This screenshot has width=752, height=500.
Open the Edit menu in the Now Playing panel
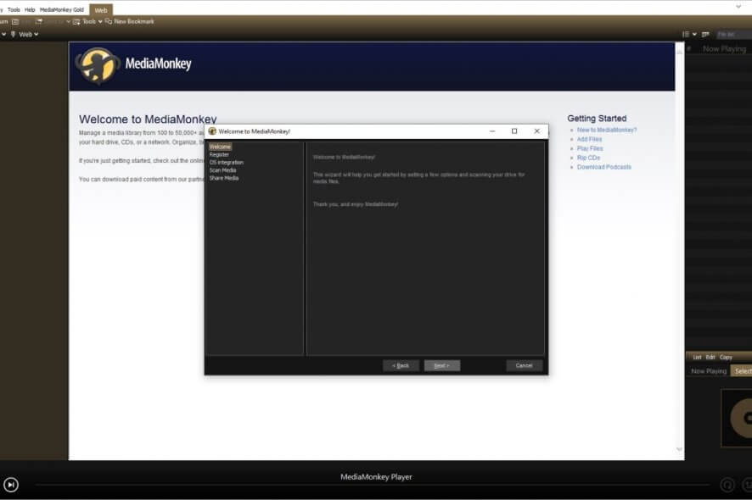[710, 358]
